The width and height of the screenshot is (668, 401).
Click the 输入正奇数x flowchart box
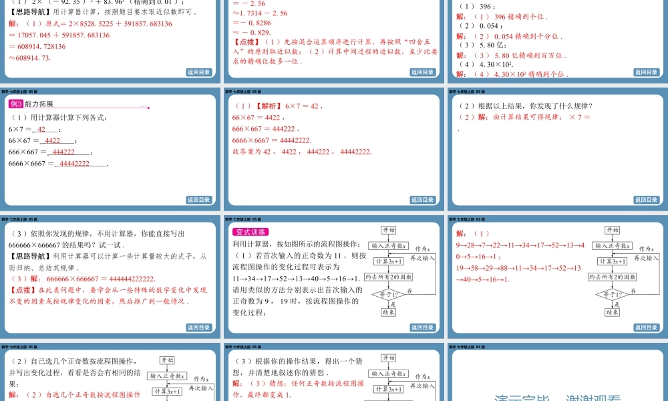click(389, 245)
